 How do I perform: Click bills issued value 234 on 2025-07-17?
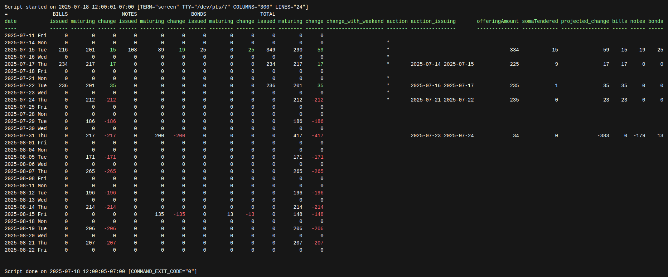tap(63, 64)
